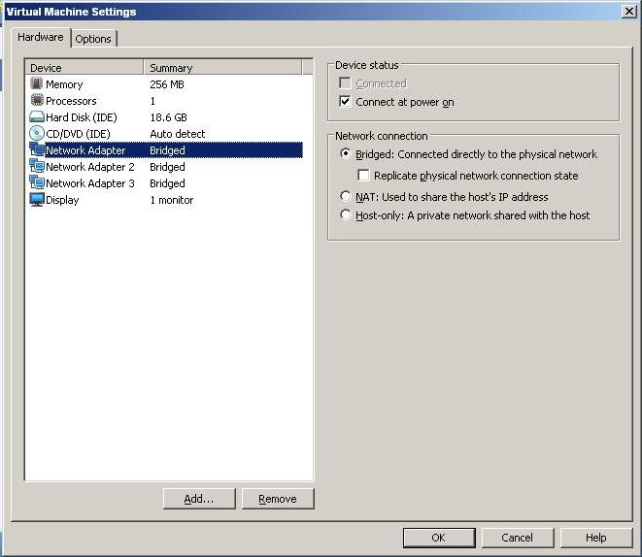Select the Processors device row

click(x=166, y=101)
